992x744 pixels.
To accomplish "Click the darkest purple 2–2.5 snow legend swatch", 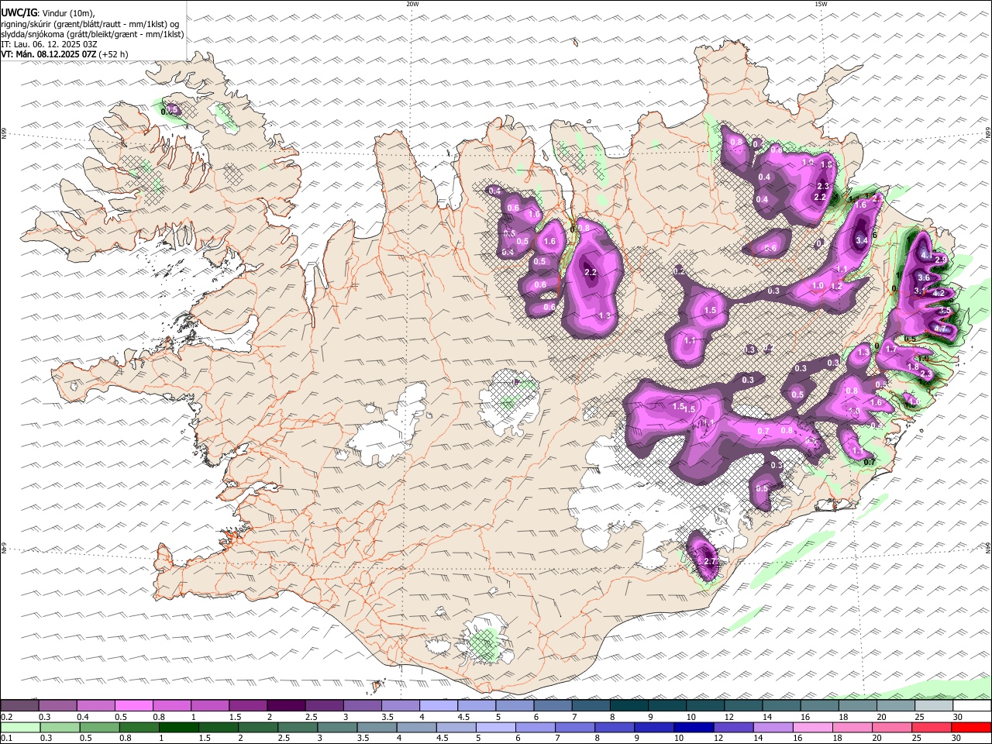I will (x=285, y=705).
